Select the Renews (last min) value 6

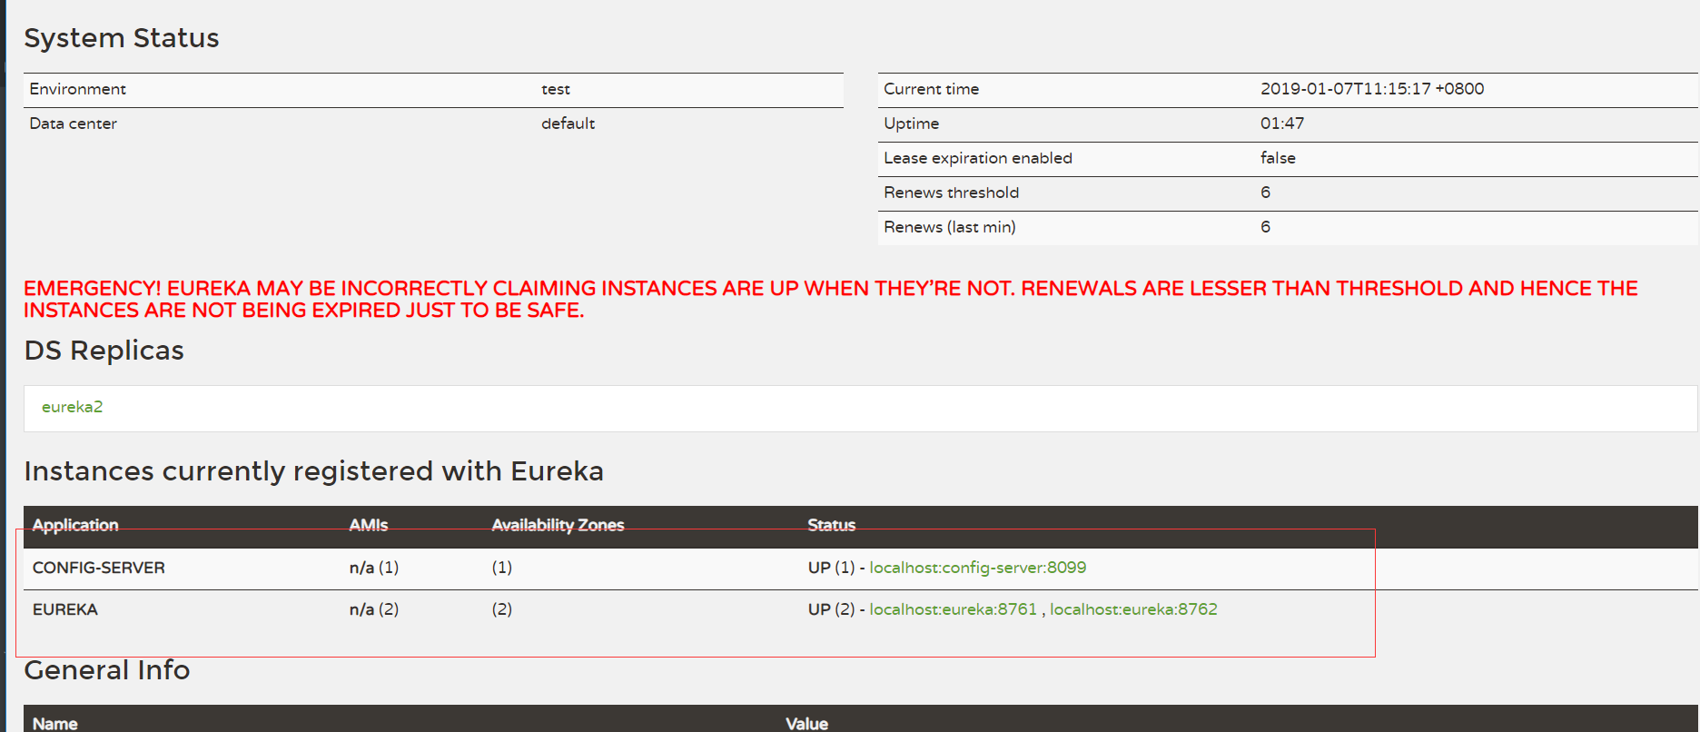(x=1265, y=227)
